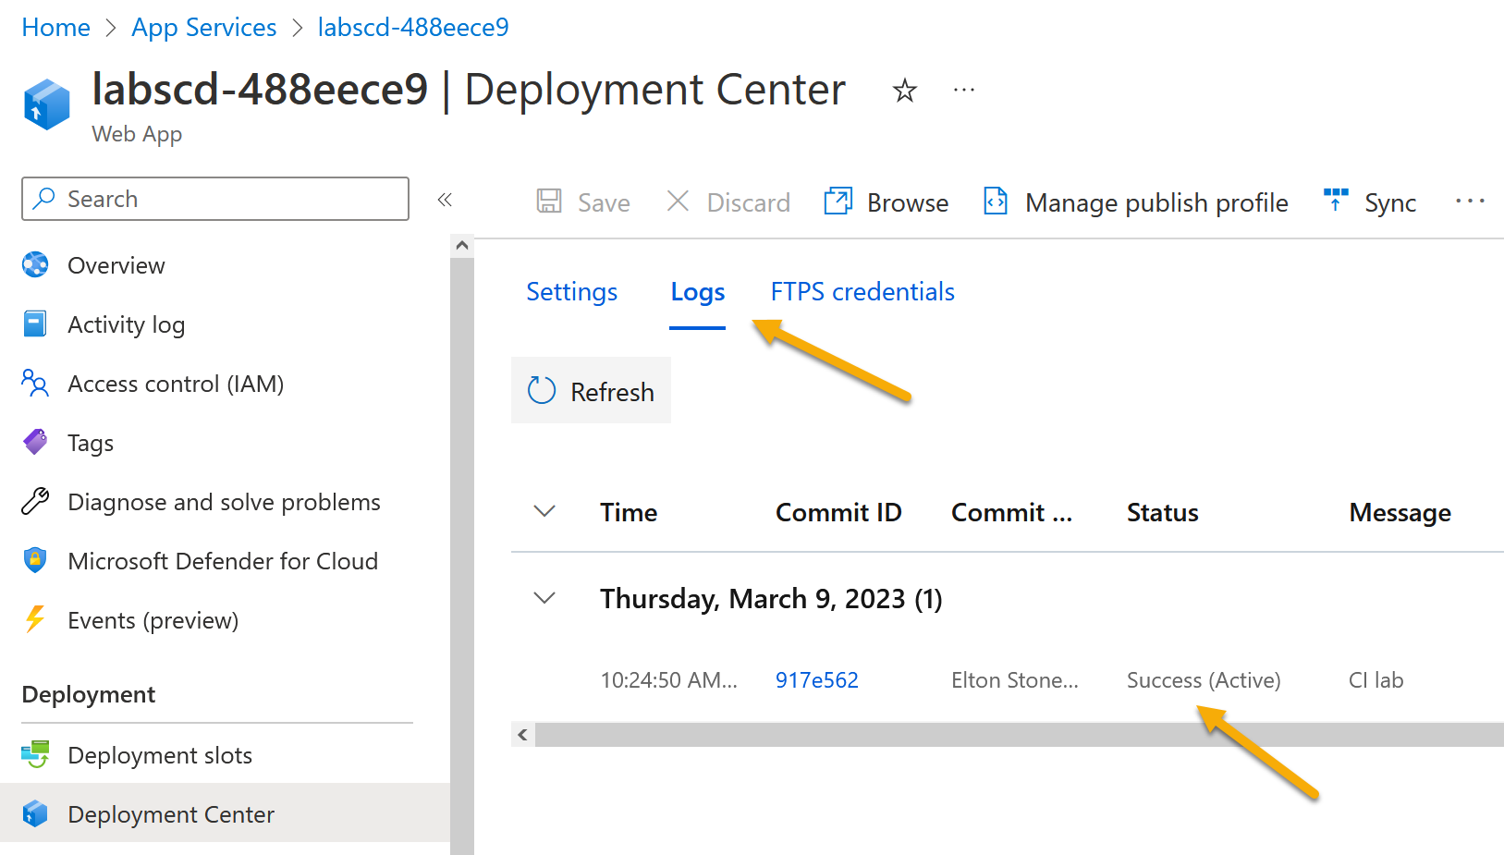This screenshot has width=1504, height=855.
Task: Open the toolbar overflow ellipsis after Sync
Action: point(1470,201)
